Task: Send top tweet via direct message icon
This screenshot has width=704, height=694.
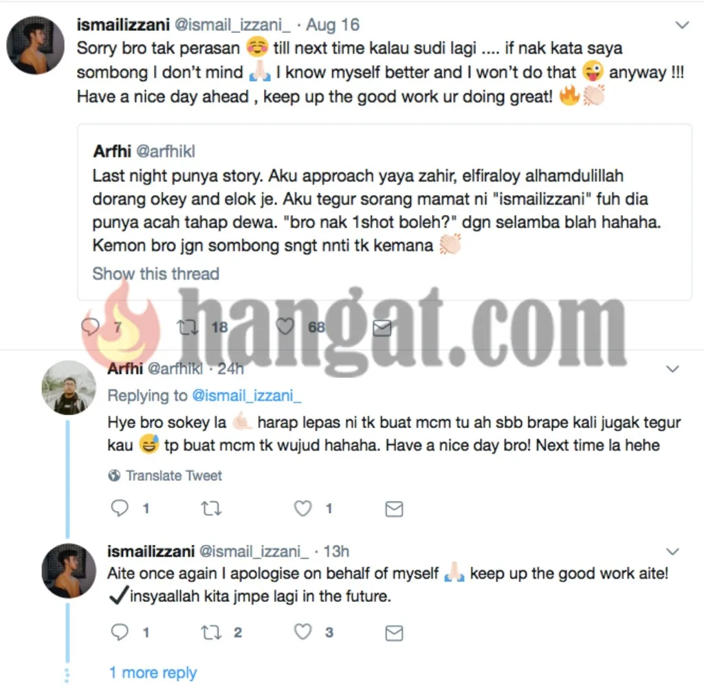Action: [382, 328]
